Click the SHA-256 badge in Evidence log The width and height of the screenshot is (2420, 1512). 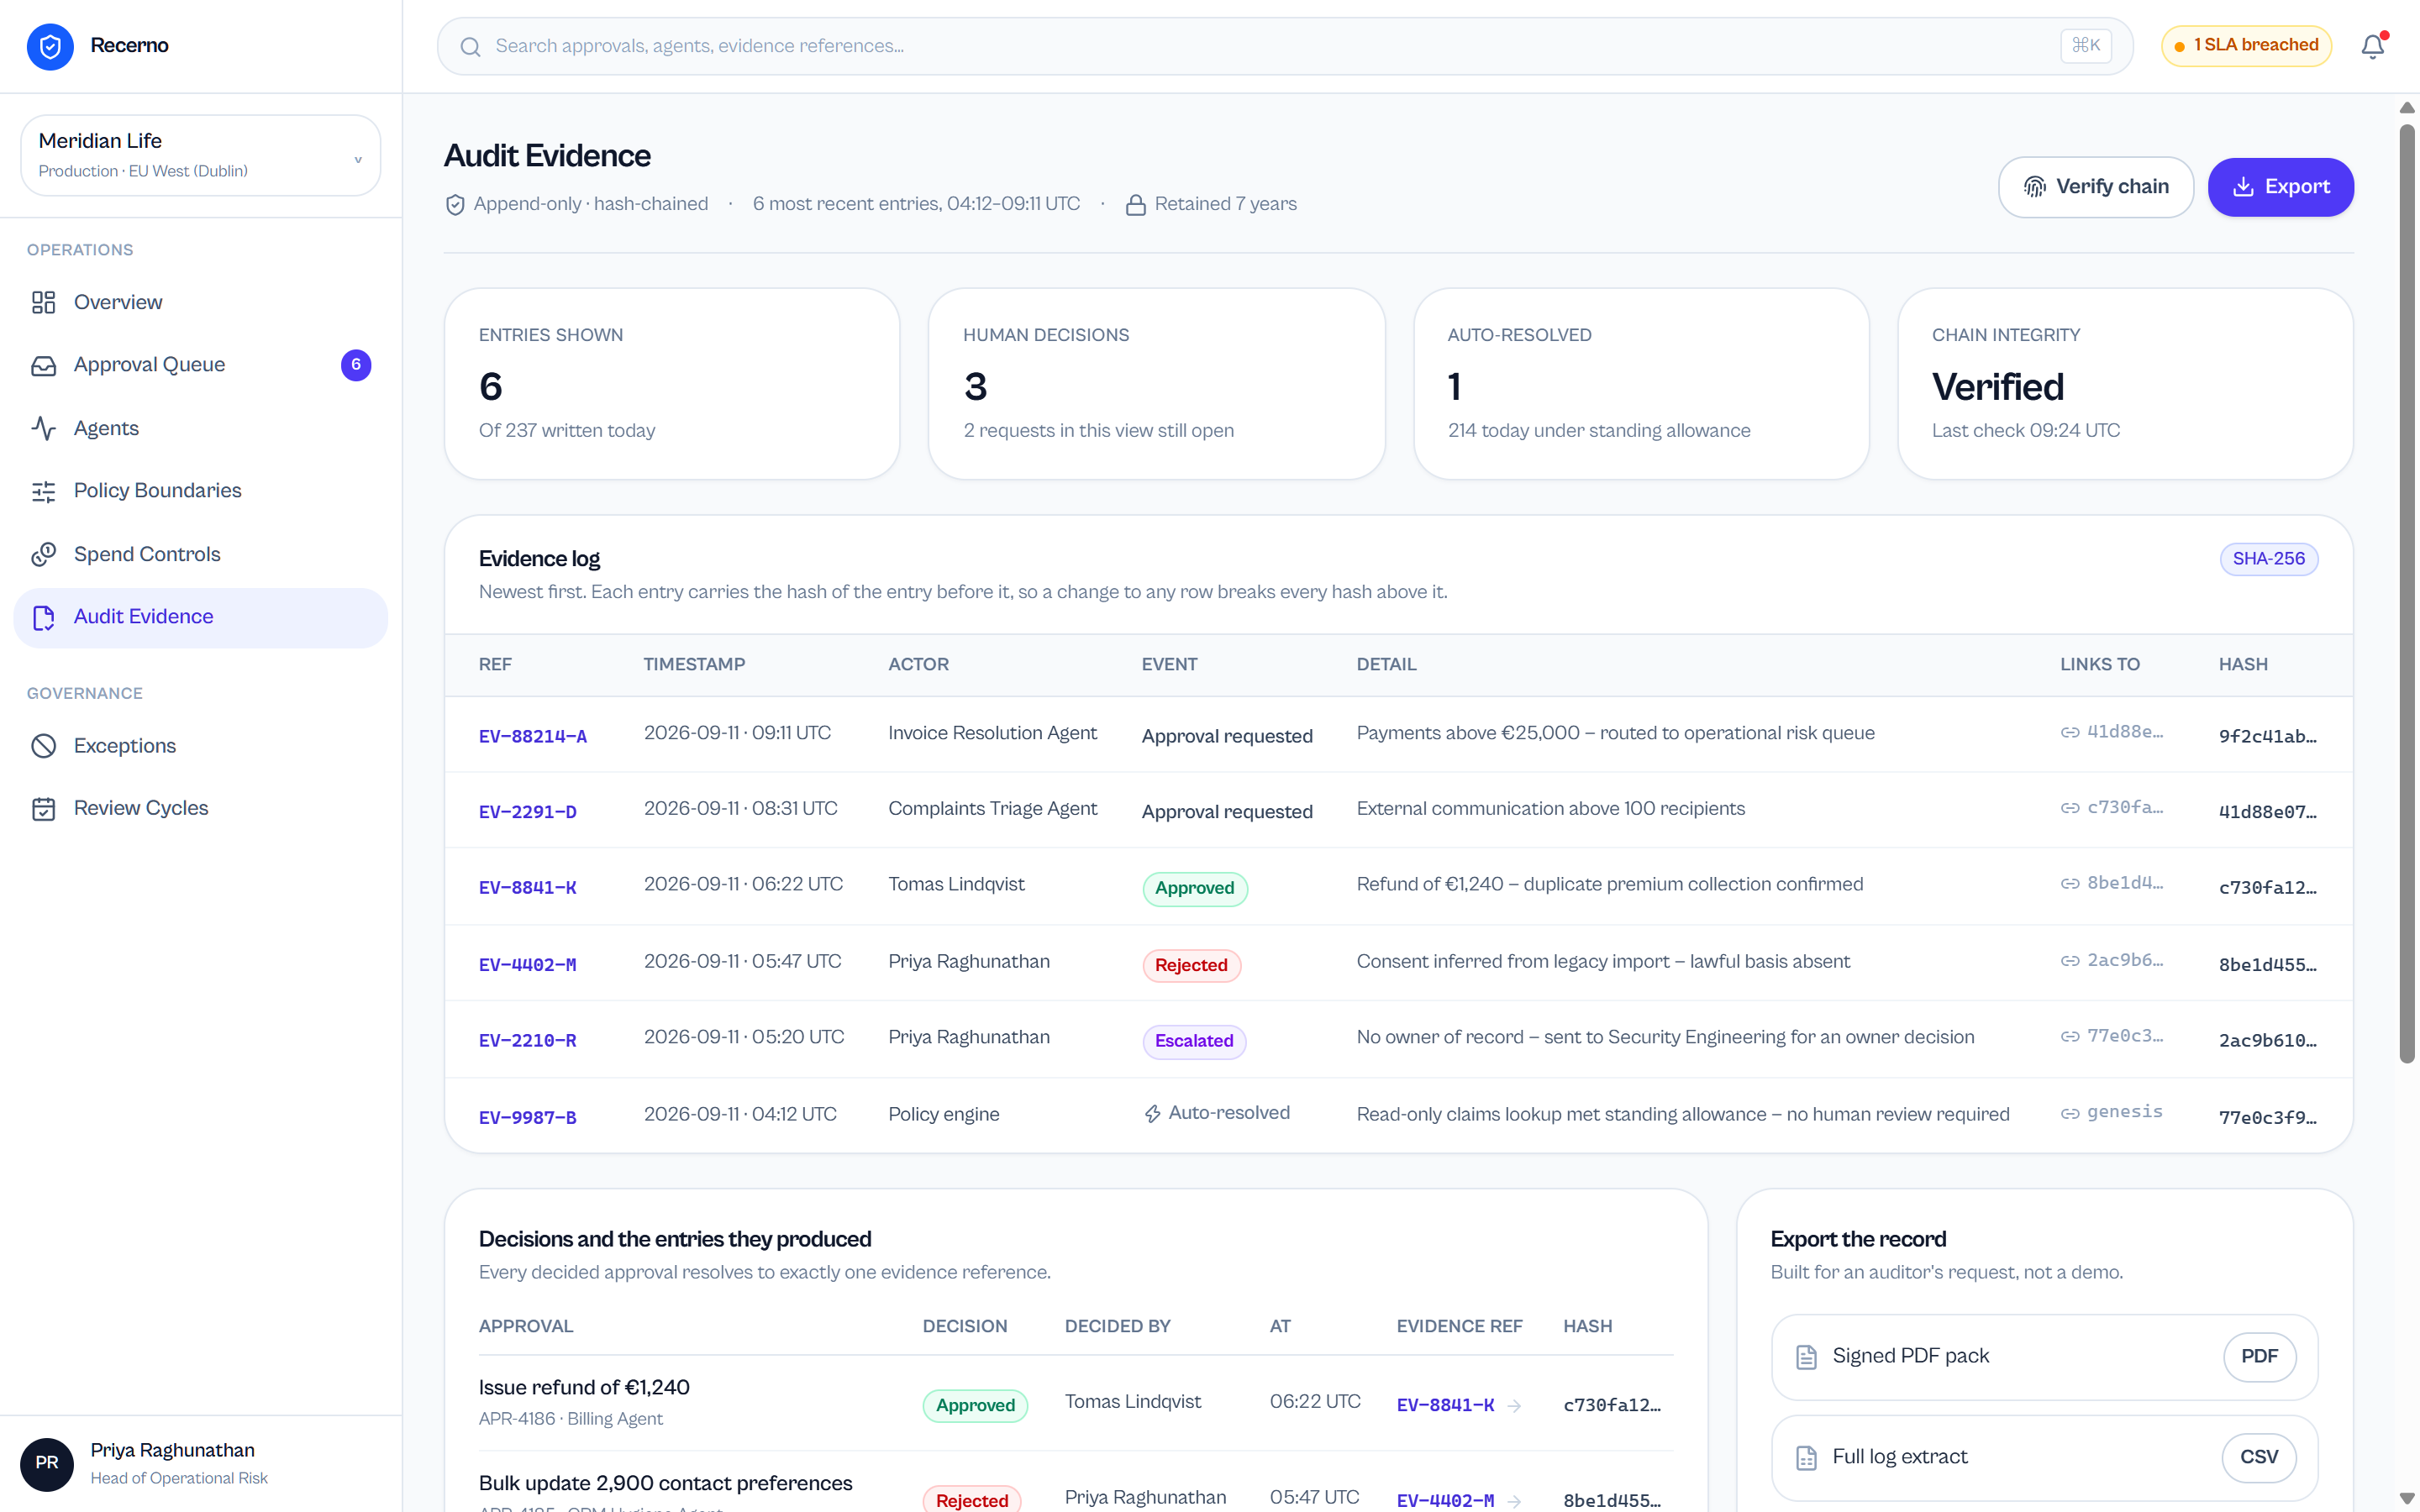(x=2268, y=559)
